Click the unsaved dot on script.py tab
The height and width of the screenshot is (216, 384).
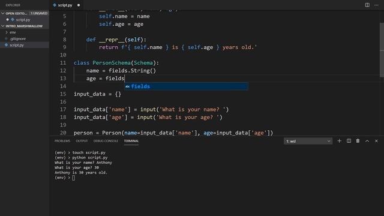[79, 5]
